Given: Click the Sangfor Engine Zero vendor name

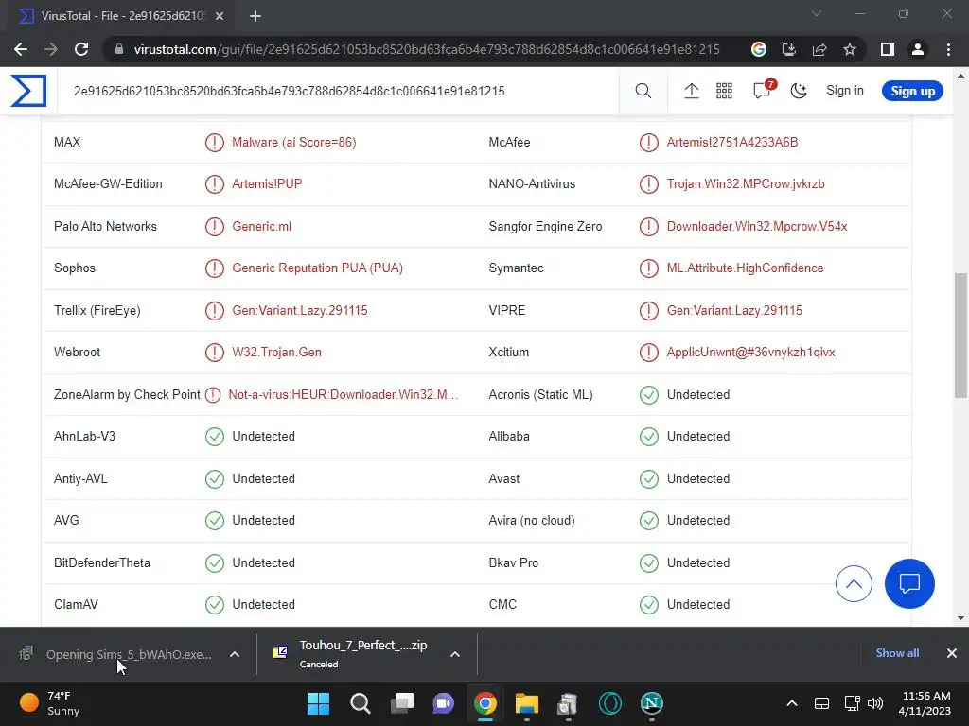Looking at the screenshot, I should pos(545,227).
